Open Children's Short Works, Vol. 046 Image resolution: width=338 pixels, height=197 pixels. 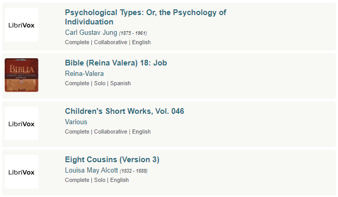[125, 111]
